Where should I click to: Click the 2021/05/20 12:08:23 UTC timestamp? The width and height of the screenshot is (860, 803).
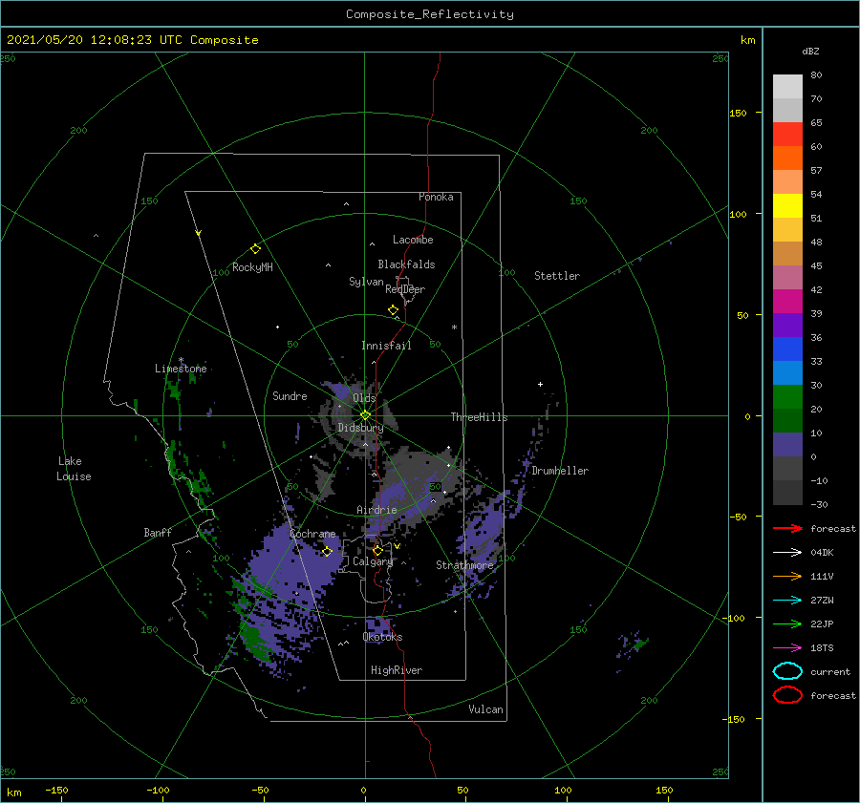click(83, 39)
